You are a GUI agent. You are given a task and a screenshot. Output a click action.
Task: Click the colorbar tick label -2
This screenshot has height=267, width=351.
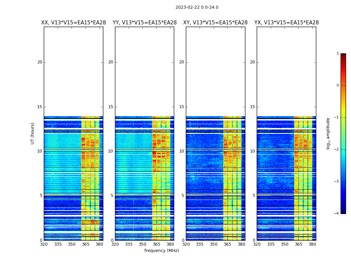coord(337,150)
